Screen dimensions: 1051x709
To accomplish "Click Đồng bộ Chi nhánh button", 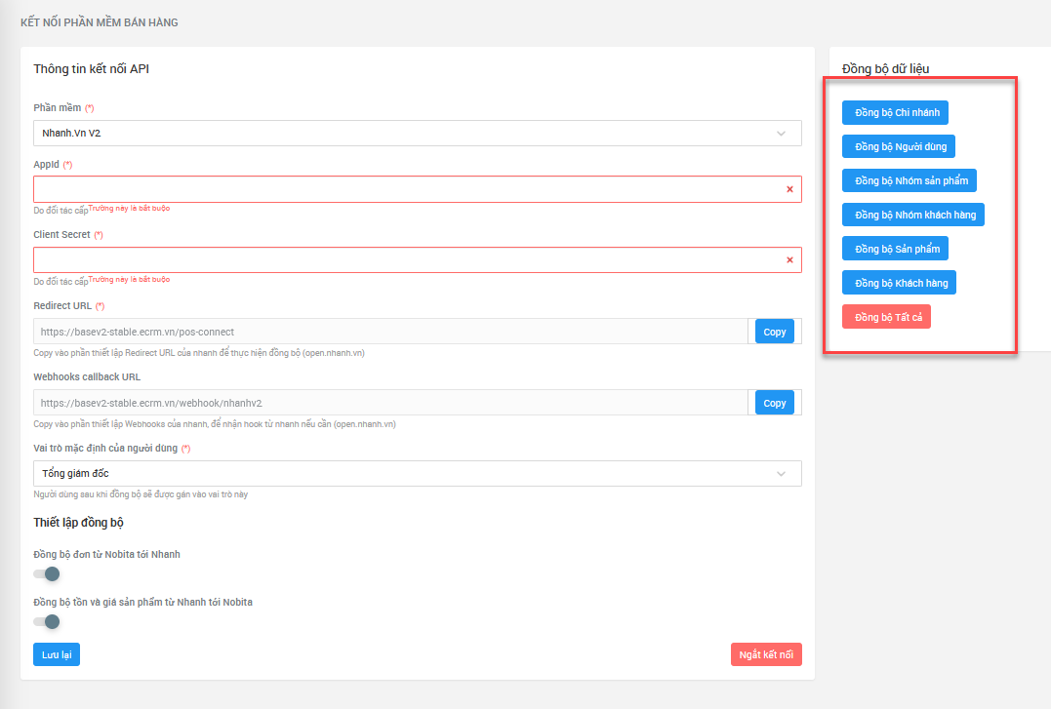I will tap(895, 112).
